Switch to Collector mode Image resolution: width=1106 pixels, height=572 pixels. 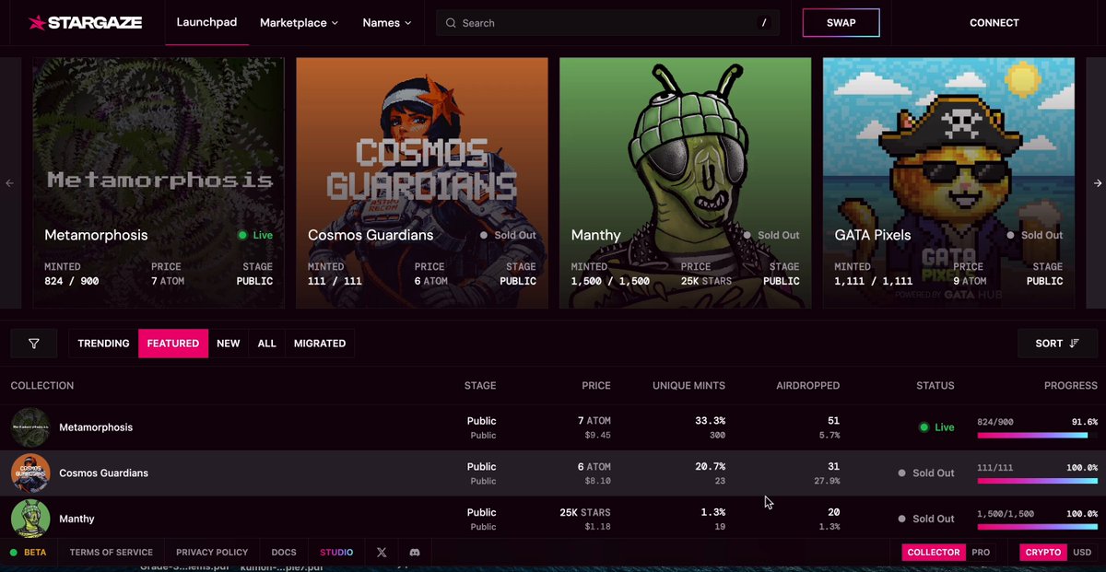pos(934,553)
